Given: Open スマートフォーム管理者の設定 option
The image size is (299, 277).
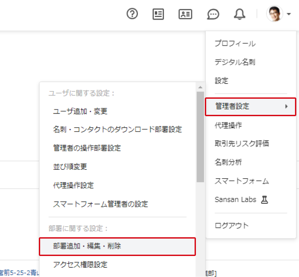Looking at the screenshot, I should [100, 204].
